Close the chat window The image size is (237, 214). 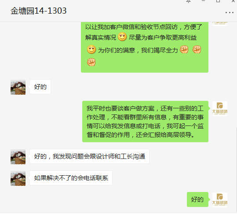tap(233, 1)
